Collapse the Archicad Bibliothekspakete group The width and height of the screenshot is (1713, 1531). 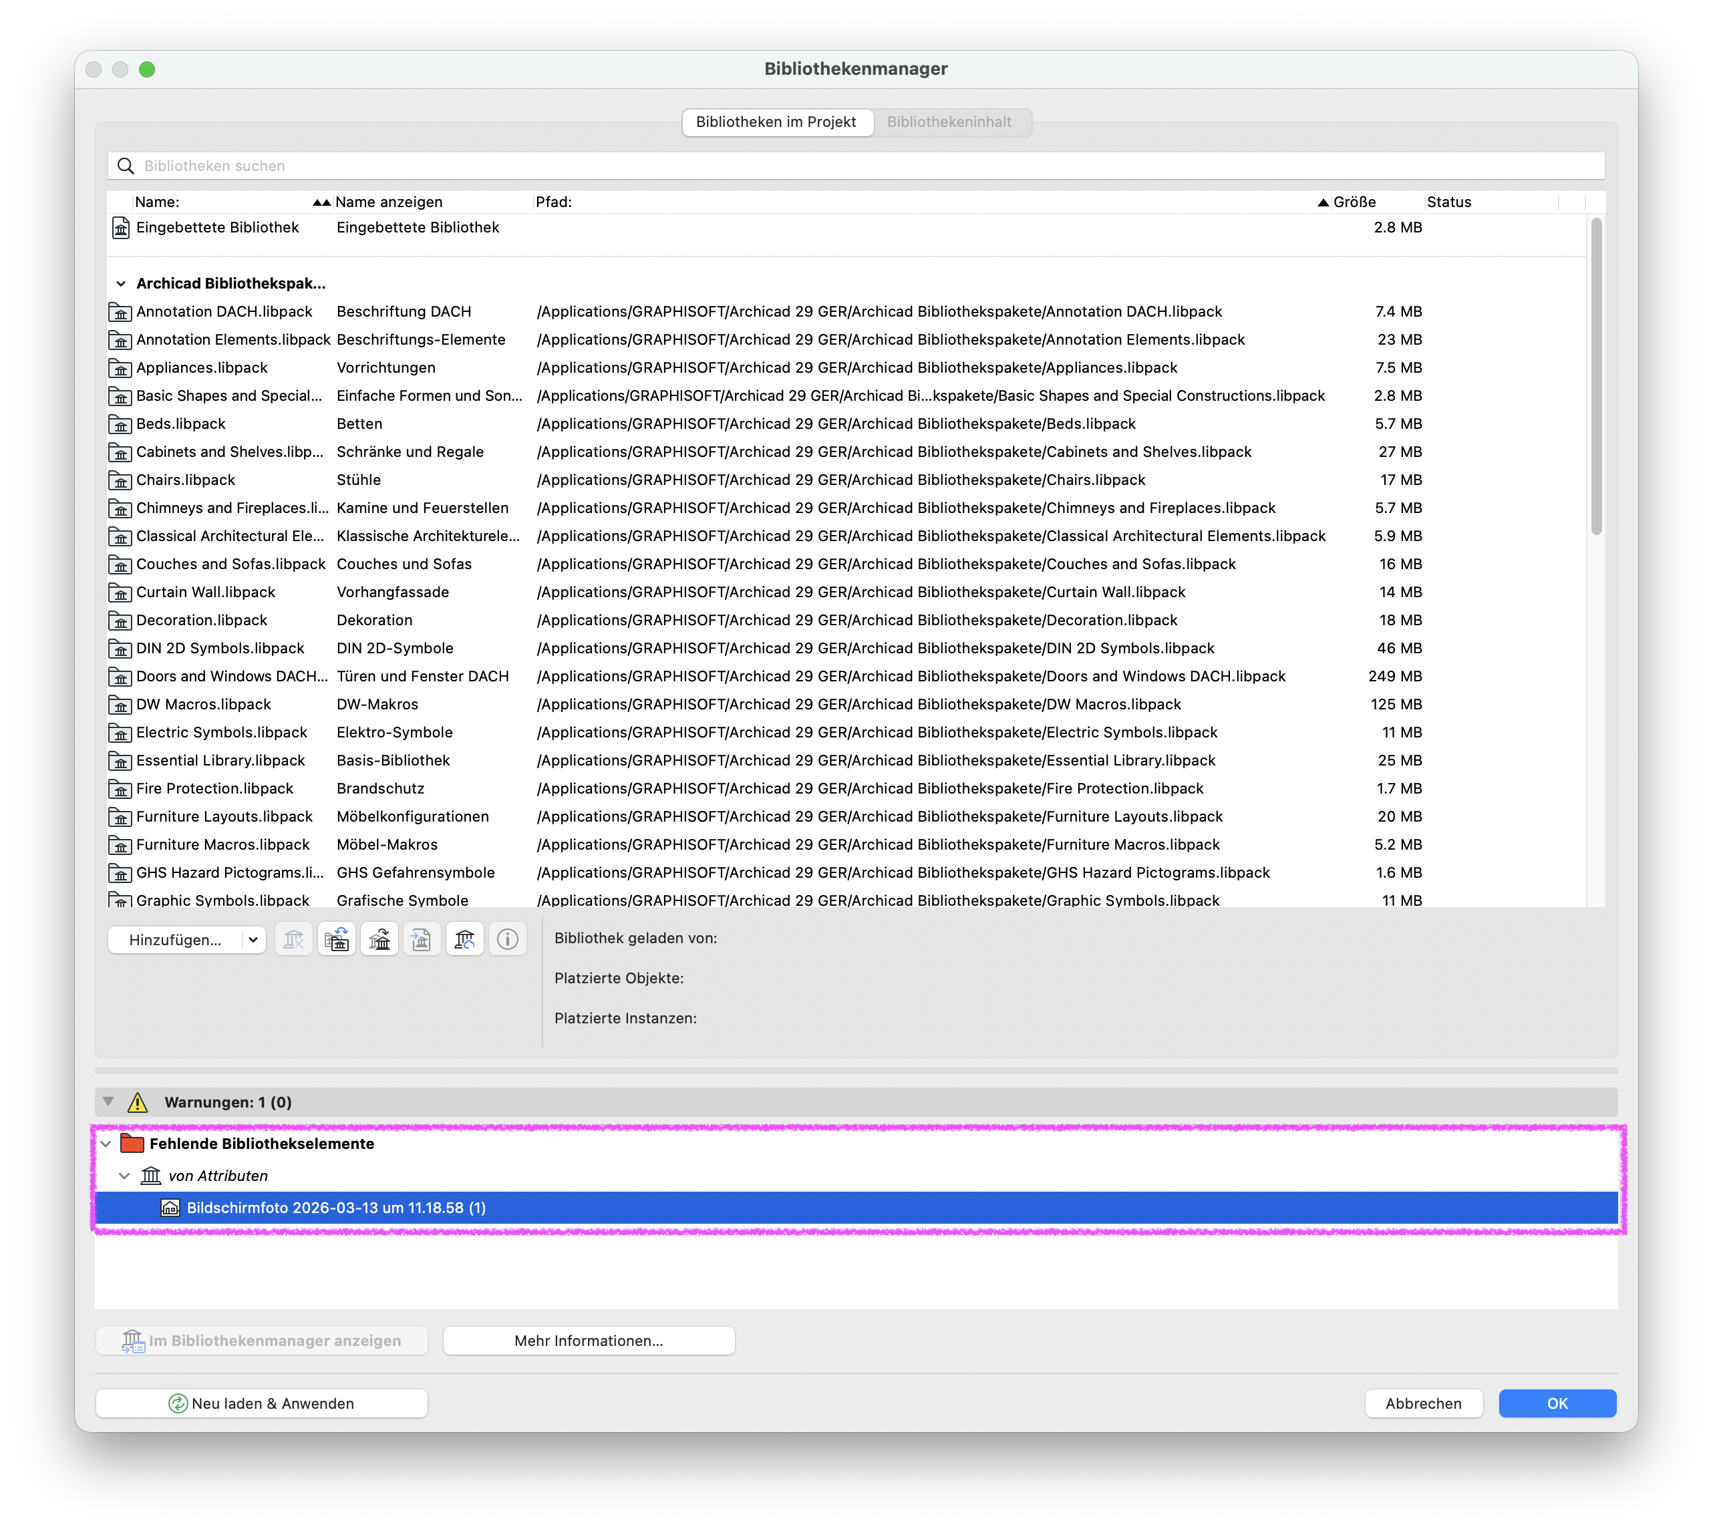120,283
